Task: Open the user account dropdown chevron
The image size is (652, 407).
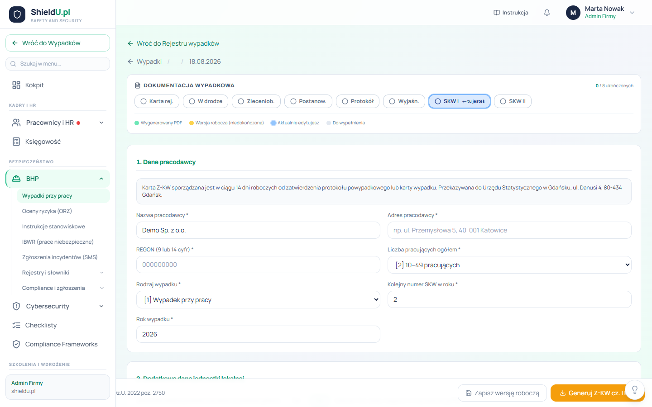Action: click(x=632, y=13)
